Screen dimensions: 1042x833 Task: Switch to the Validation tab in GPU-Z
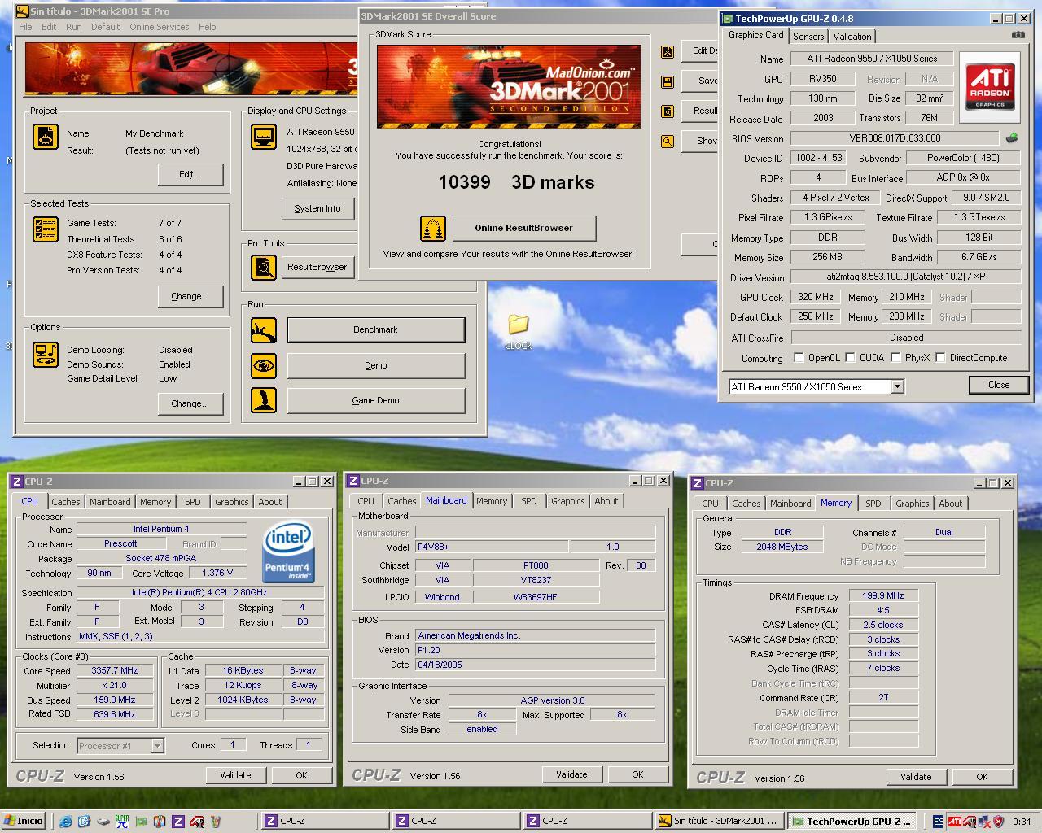tap(852, 37)
